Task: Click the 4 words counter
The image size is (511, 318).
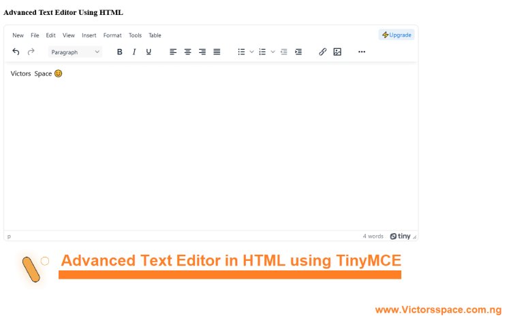Action: pyautogui.click(x=373, y=236)
